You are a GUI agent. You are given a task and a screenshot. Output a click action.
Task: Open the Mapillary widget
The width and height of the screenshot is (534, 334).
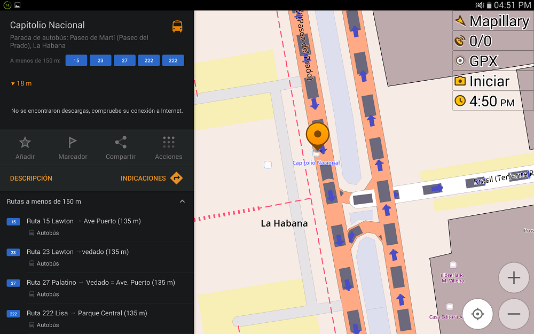492,21
